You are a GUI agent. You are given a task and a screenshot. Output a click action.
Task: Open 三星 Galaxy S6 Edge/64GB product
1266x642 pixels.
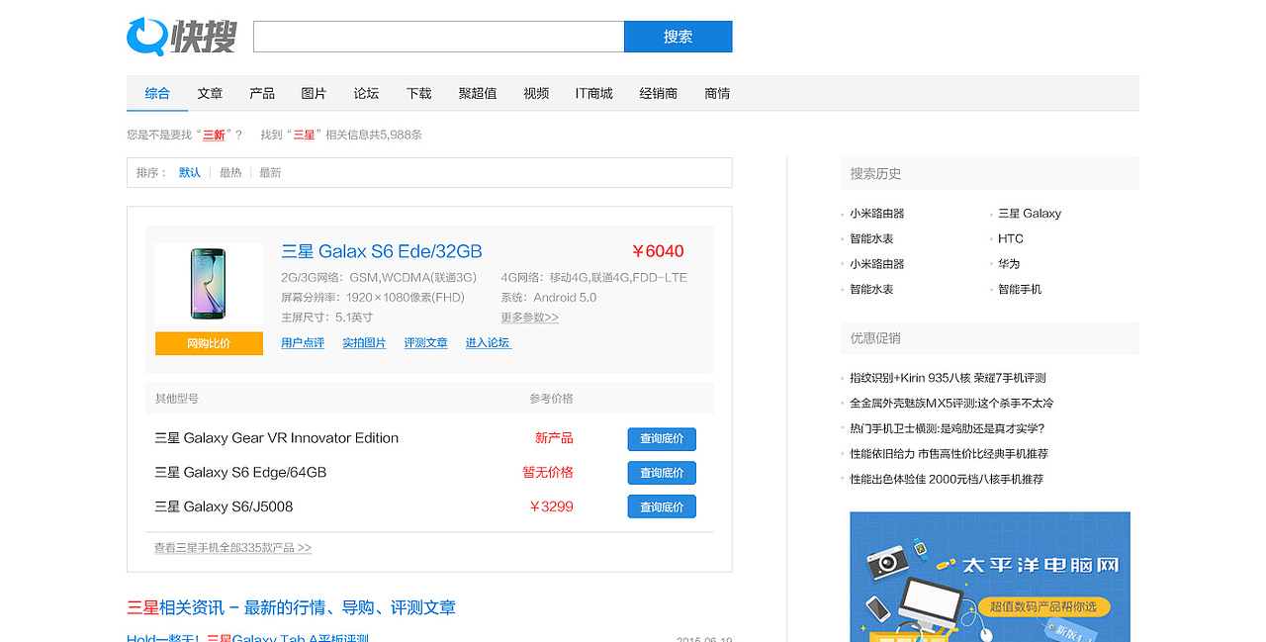point(240,472)
